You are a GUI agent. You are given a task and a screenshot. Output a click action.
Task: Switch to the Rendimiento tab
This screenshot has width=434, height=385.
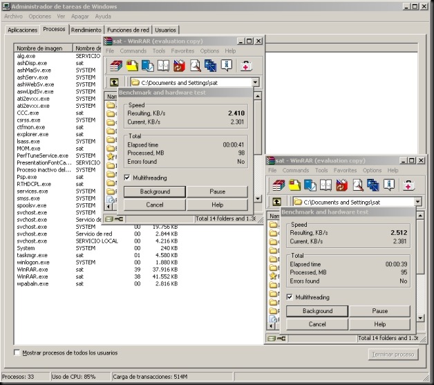pos(86,30)
